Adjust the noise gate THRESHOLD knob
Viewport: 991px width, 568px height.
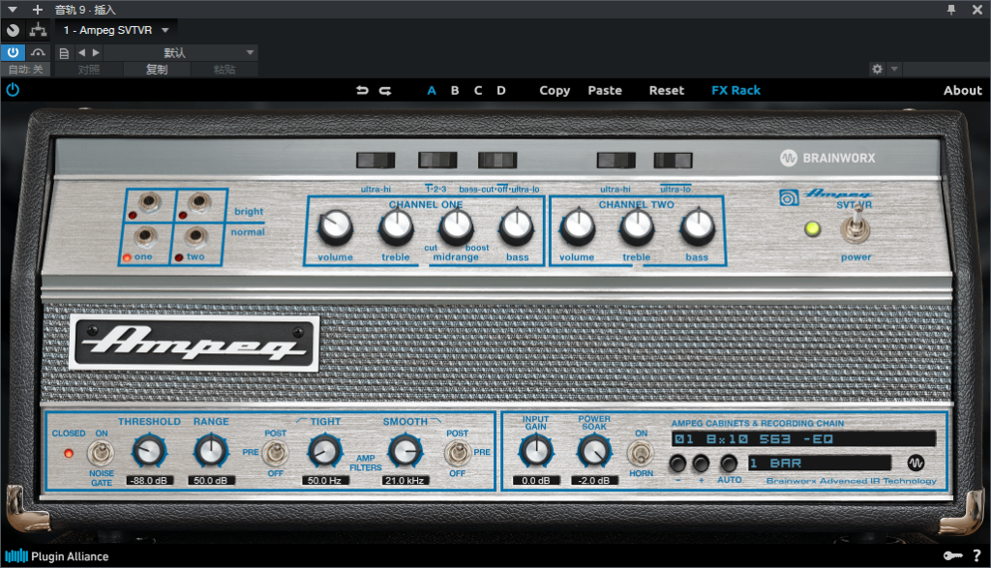coord(149,452)
